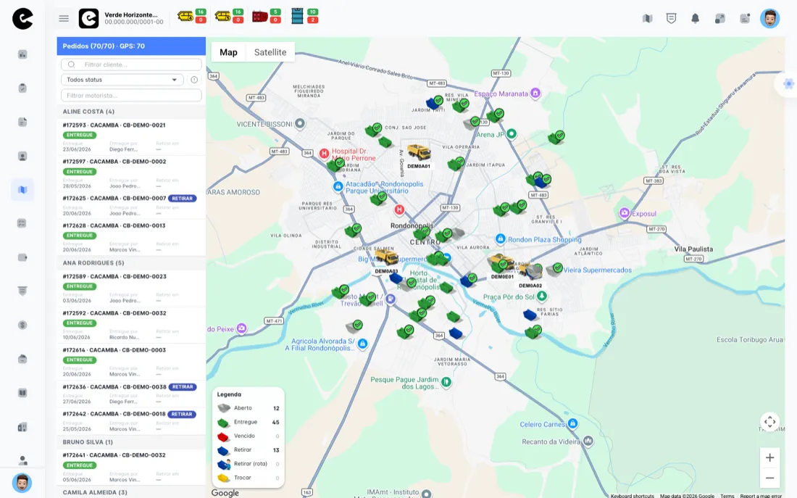797x498 pixels.
Task: Click the blue flower settings button on map
Action: [788, 84]
